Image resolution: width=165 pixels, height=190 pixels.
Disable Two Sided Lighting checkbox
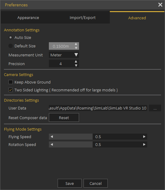click(11, 90)
